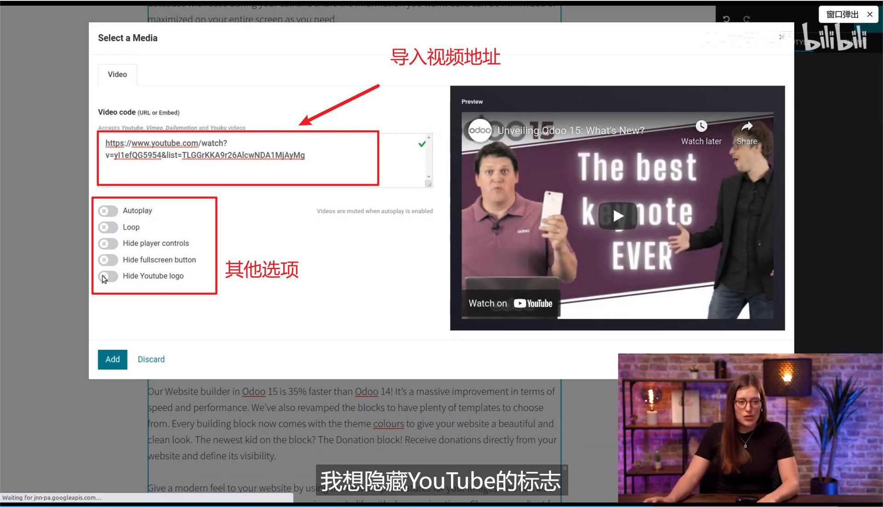Image resolution: width=883 pixels, height=507 pixels.
Task: Open Watch on YouTube link
Action: pyautogui.click(x=510, y=304)
